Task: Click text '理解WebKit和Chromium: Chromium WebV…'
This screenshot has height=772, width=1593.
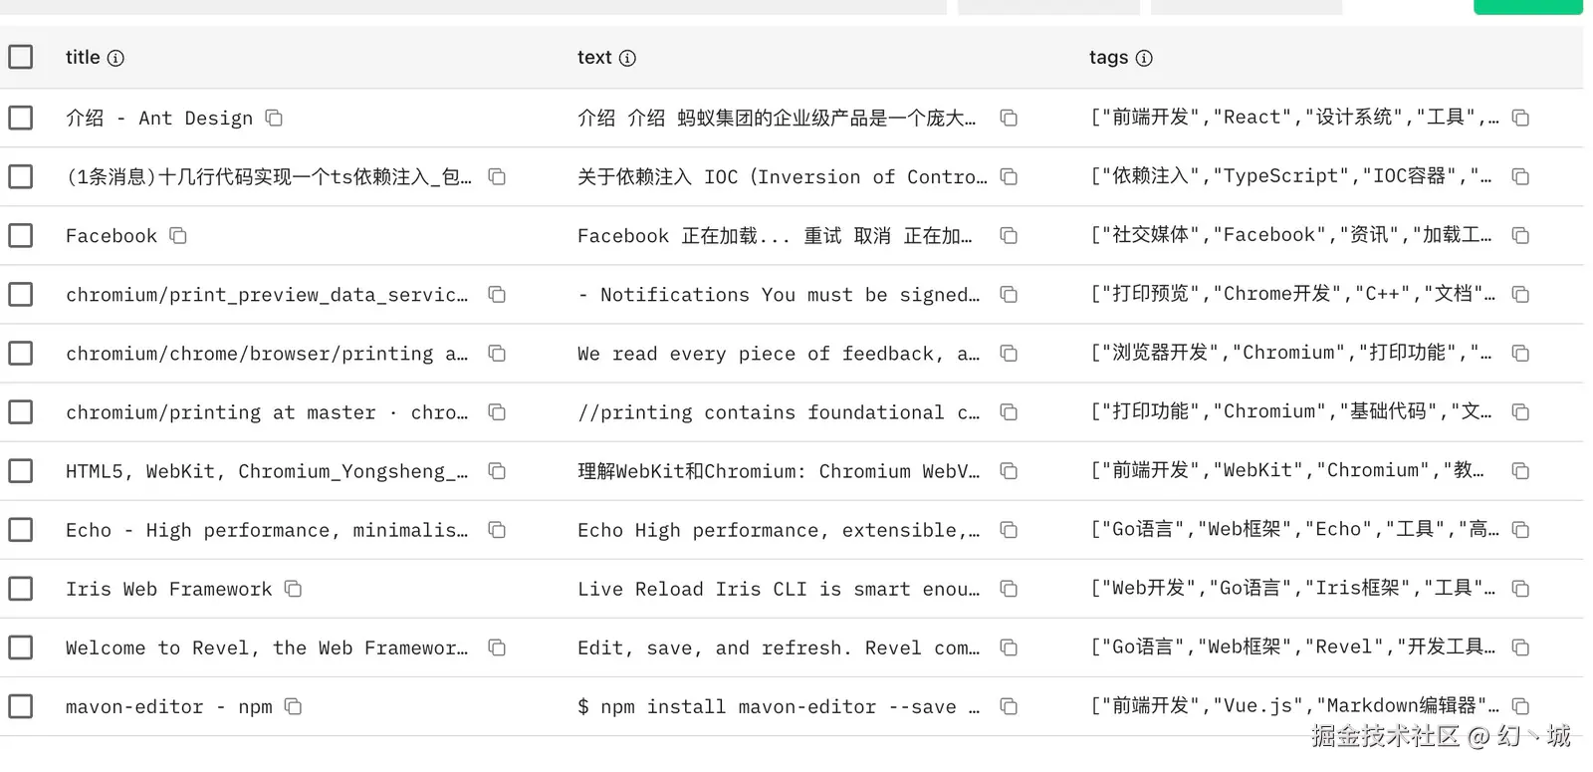Action: click(x=779, y=471)
